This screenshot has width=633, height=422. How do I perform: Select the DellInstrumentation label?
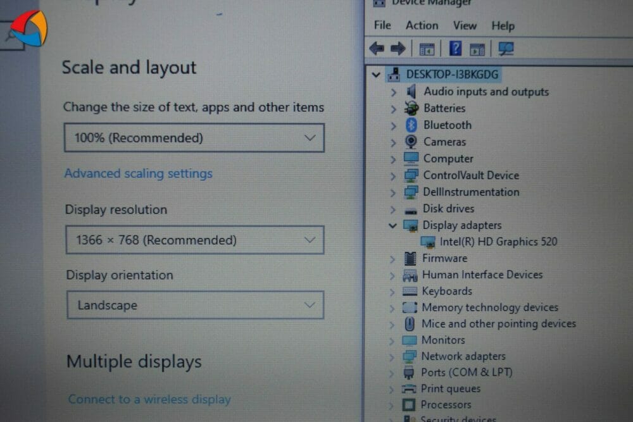(471, 192)
